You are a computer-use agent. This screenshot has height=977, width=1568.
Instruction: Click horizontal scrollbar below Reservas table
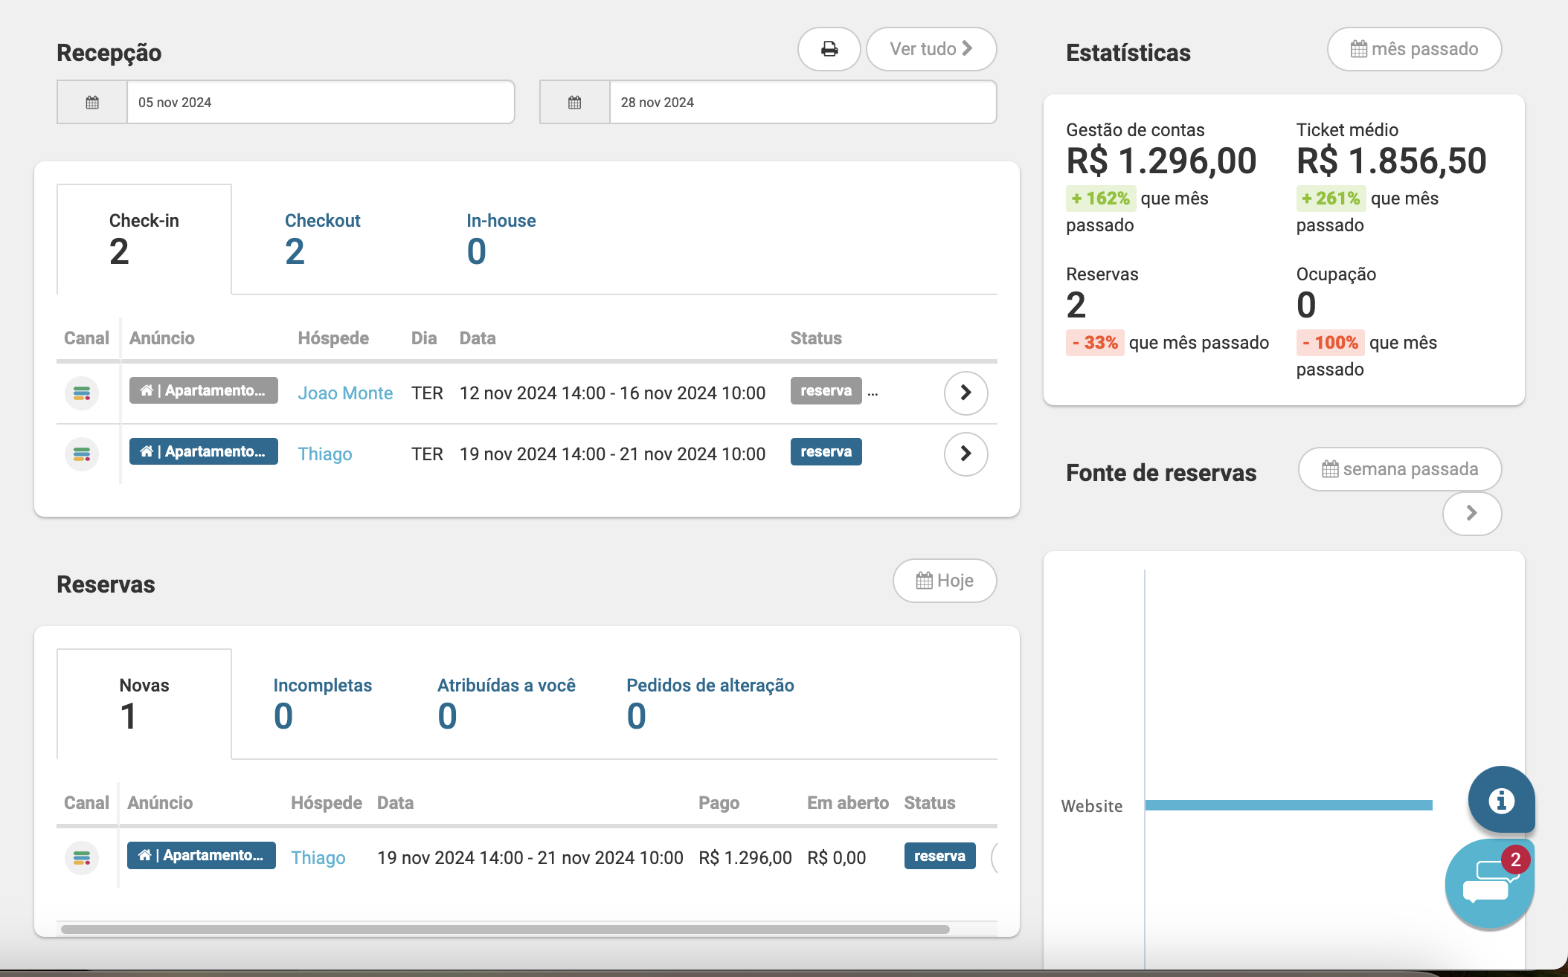(505, 929)
